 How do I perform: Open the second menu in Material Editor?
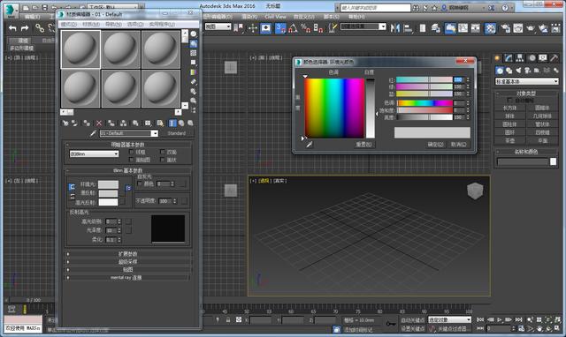click(x=90, y=24)
